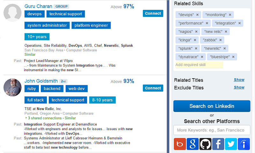Click the Search on Linkedin button
The image size is (255, 153).
212,106
